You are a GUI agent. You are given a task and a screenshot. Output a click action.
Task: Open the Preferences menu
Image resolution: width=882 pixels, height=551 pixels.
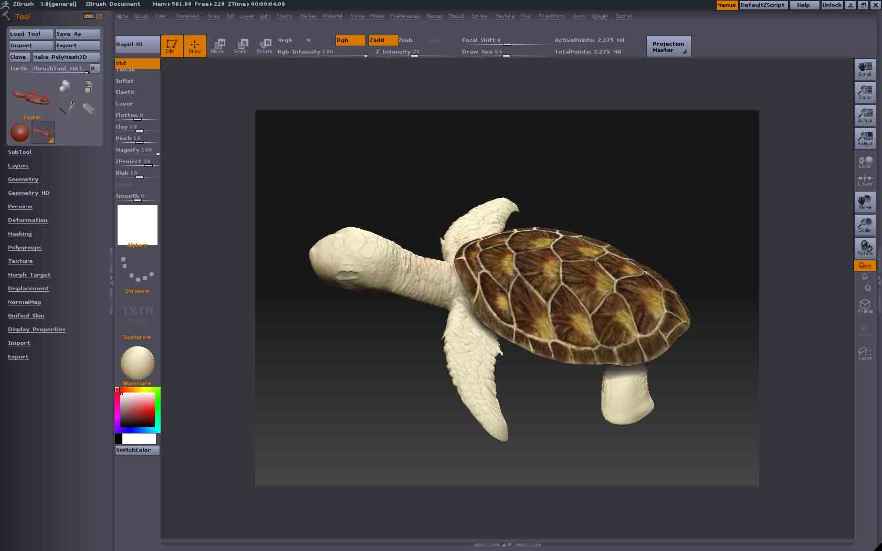point(405,16)
